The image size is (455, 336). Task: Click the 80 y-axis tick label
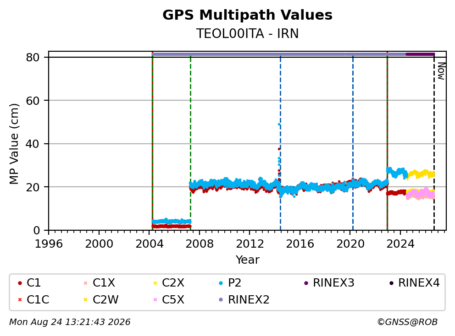33,57
